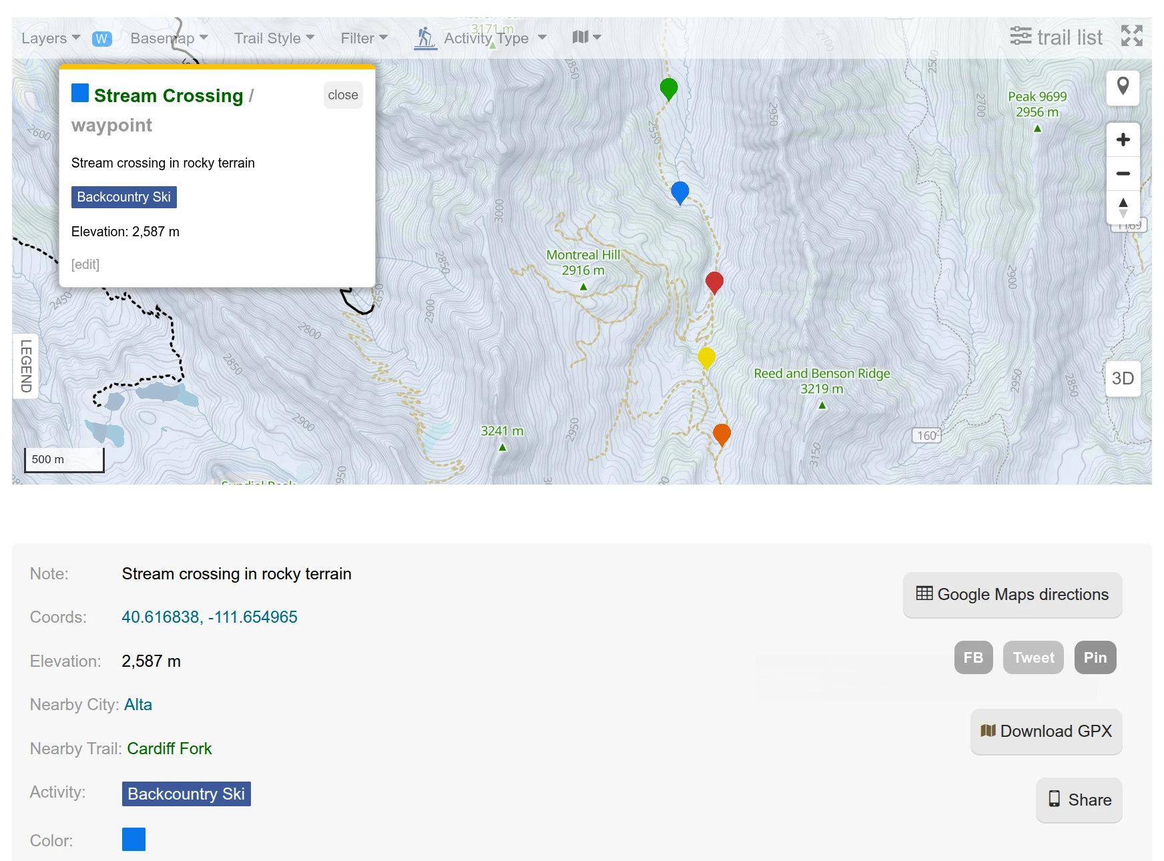This screenshot has width=1164, height=861.
Task: Open the Layers dropdown
Action: point(51,38)
